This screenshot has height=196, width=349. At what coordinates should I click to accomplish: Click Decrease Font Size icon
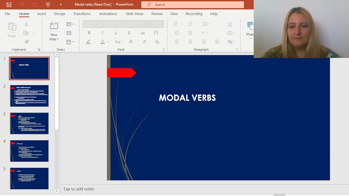[x=145, y=41]
